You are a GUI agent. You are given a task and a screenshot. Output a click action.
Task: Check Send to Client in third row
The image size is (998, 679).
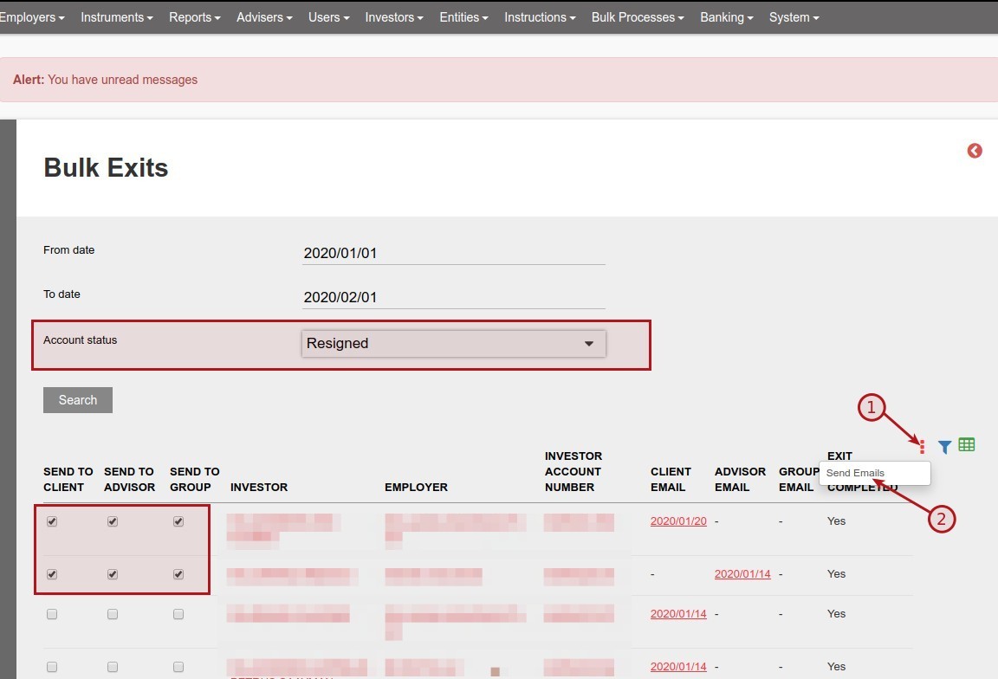click(52, 614)
